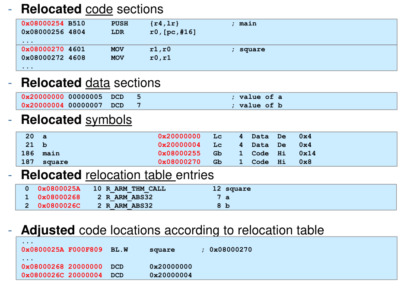Click DCD 0x20000004 in adjusted code box

click(151, 275)
